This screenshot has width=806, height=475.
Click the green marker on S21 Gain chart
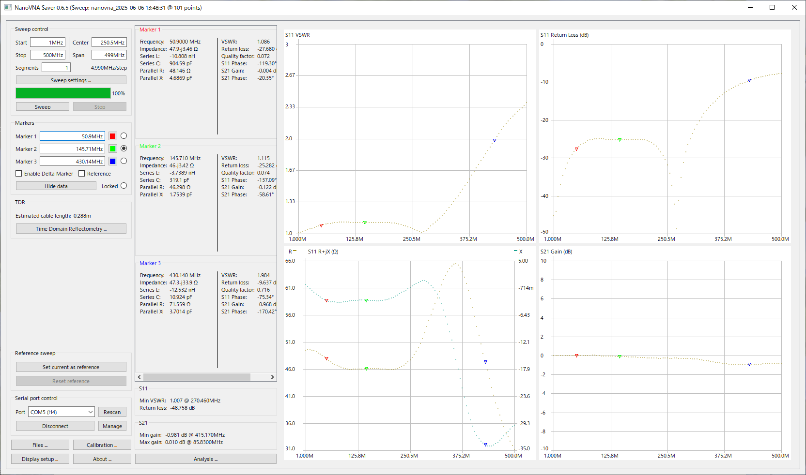coord(620,356)
